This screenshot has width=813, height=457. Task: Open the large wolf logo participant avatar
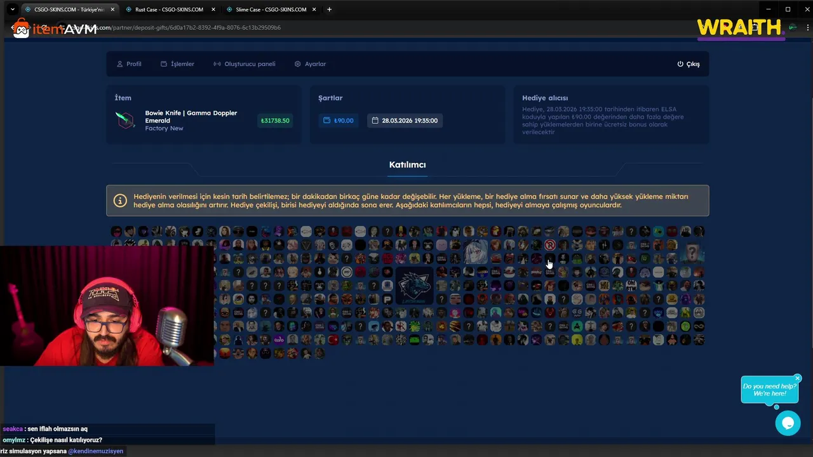click(x=414, y=285)
